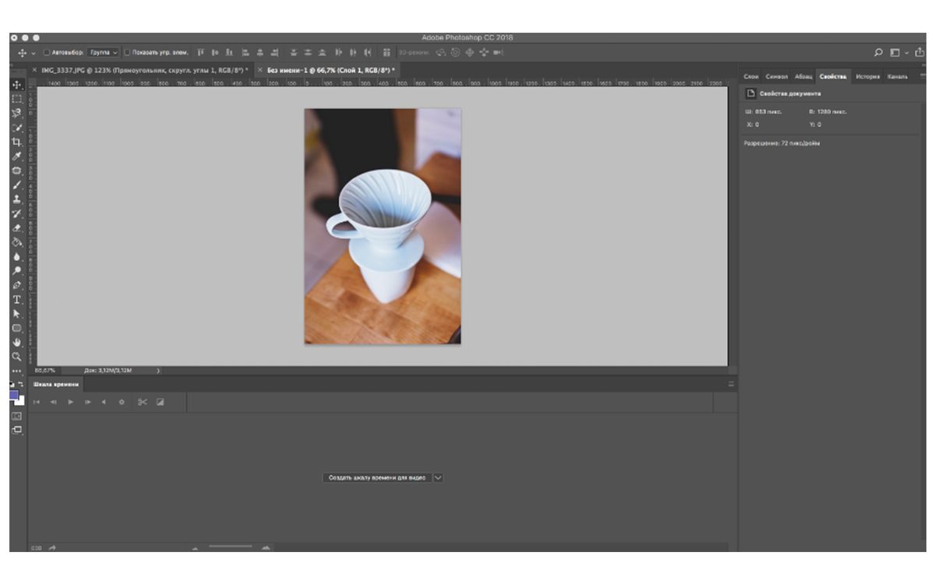Select the Zoom tool
Viewport: 935px width, 584px height.
16,357
